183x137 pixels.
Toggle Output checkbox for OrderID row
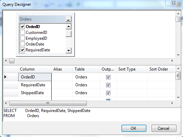108,77
